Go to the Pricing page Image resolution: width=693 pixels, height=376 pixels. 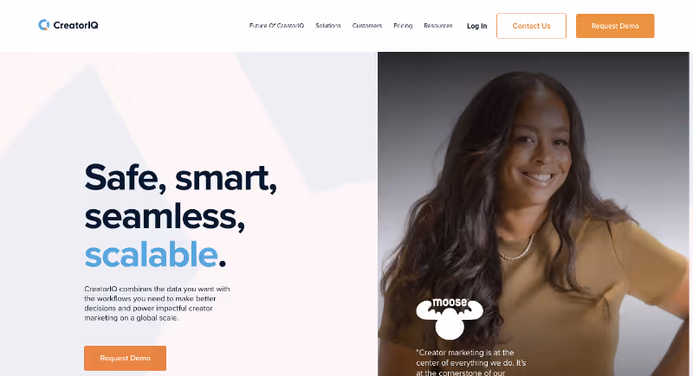403,26
